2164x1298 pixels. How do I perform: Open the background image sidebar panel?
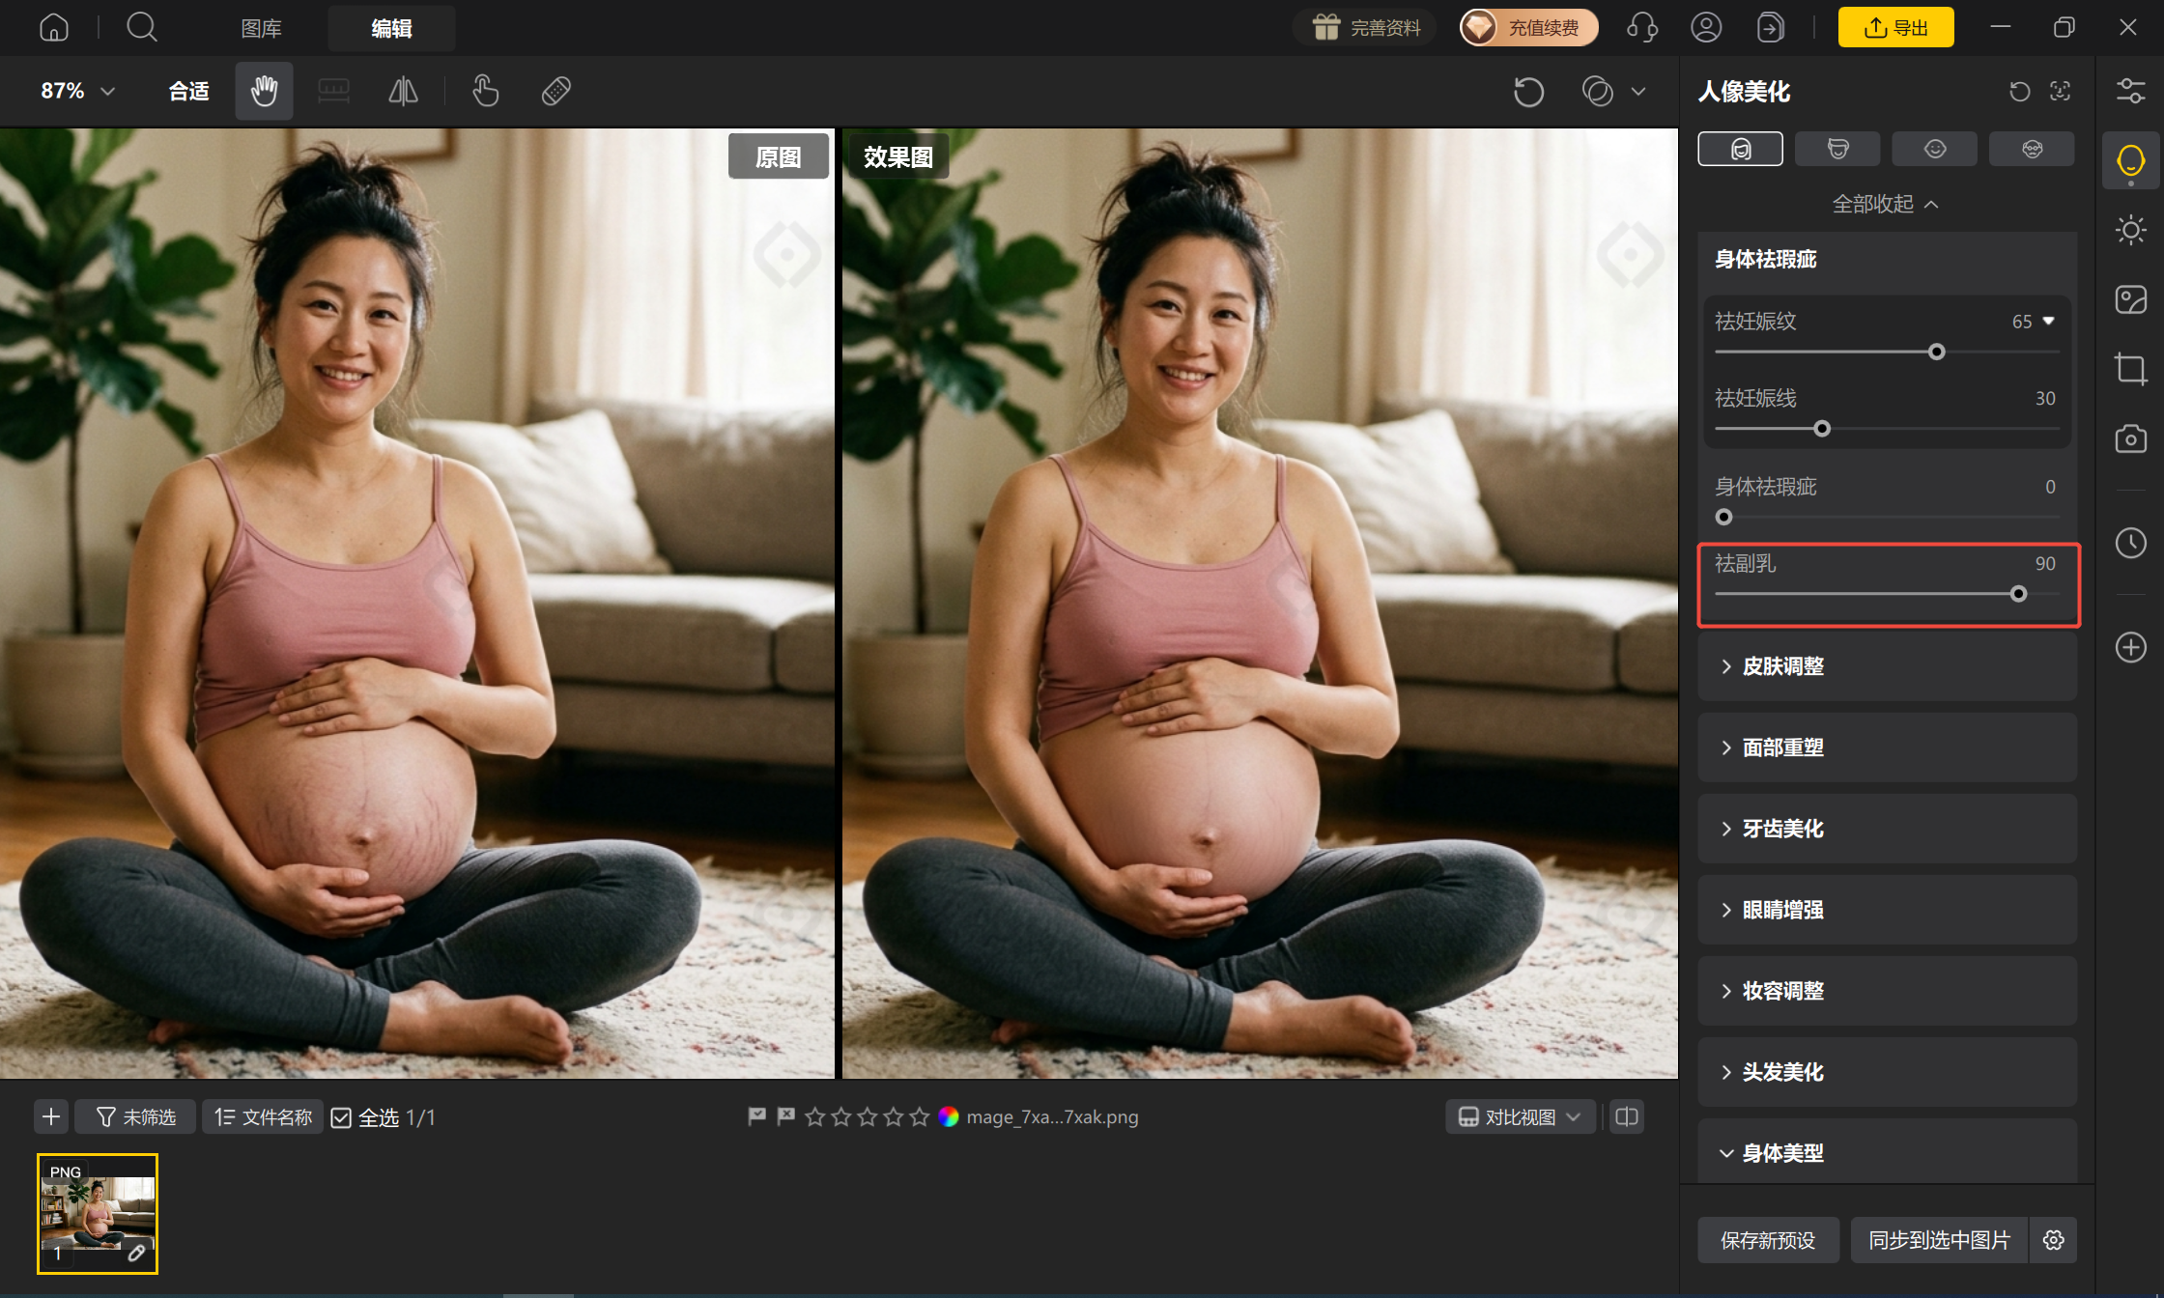pos(2130,299)
